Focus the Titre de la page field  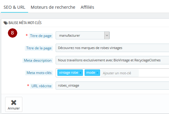point(112,48)
